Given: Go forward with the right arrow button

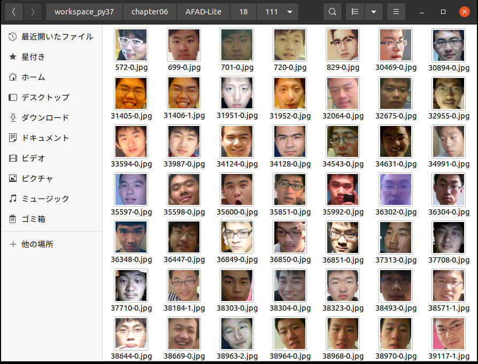Looking at the screenshot, I should [x=32, y=12].
